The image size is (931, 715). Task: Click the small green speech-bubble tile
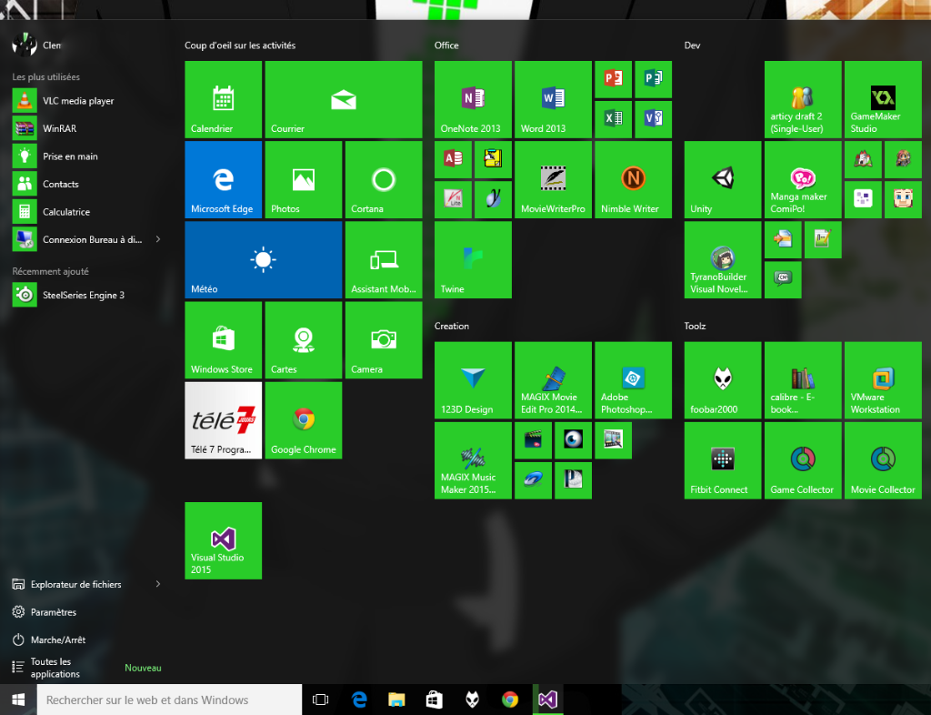783,279
